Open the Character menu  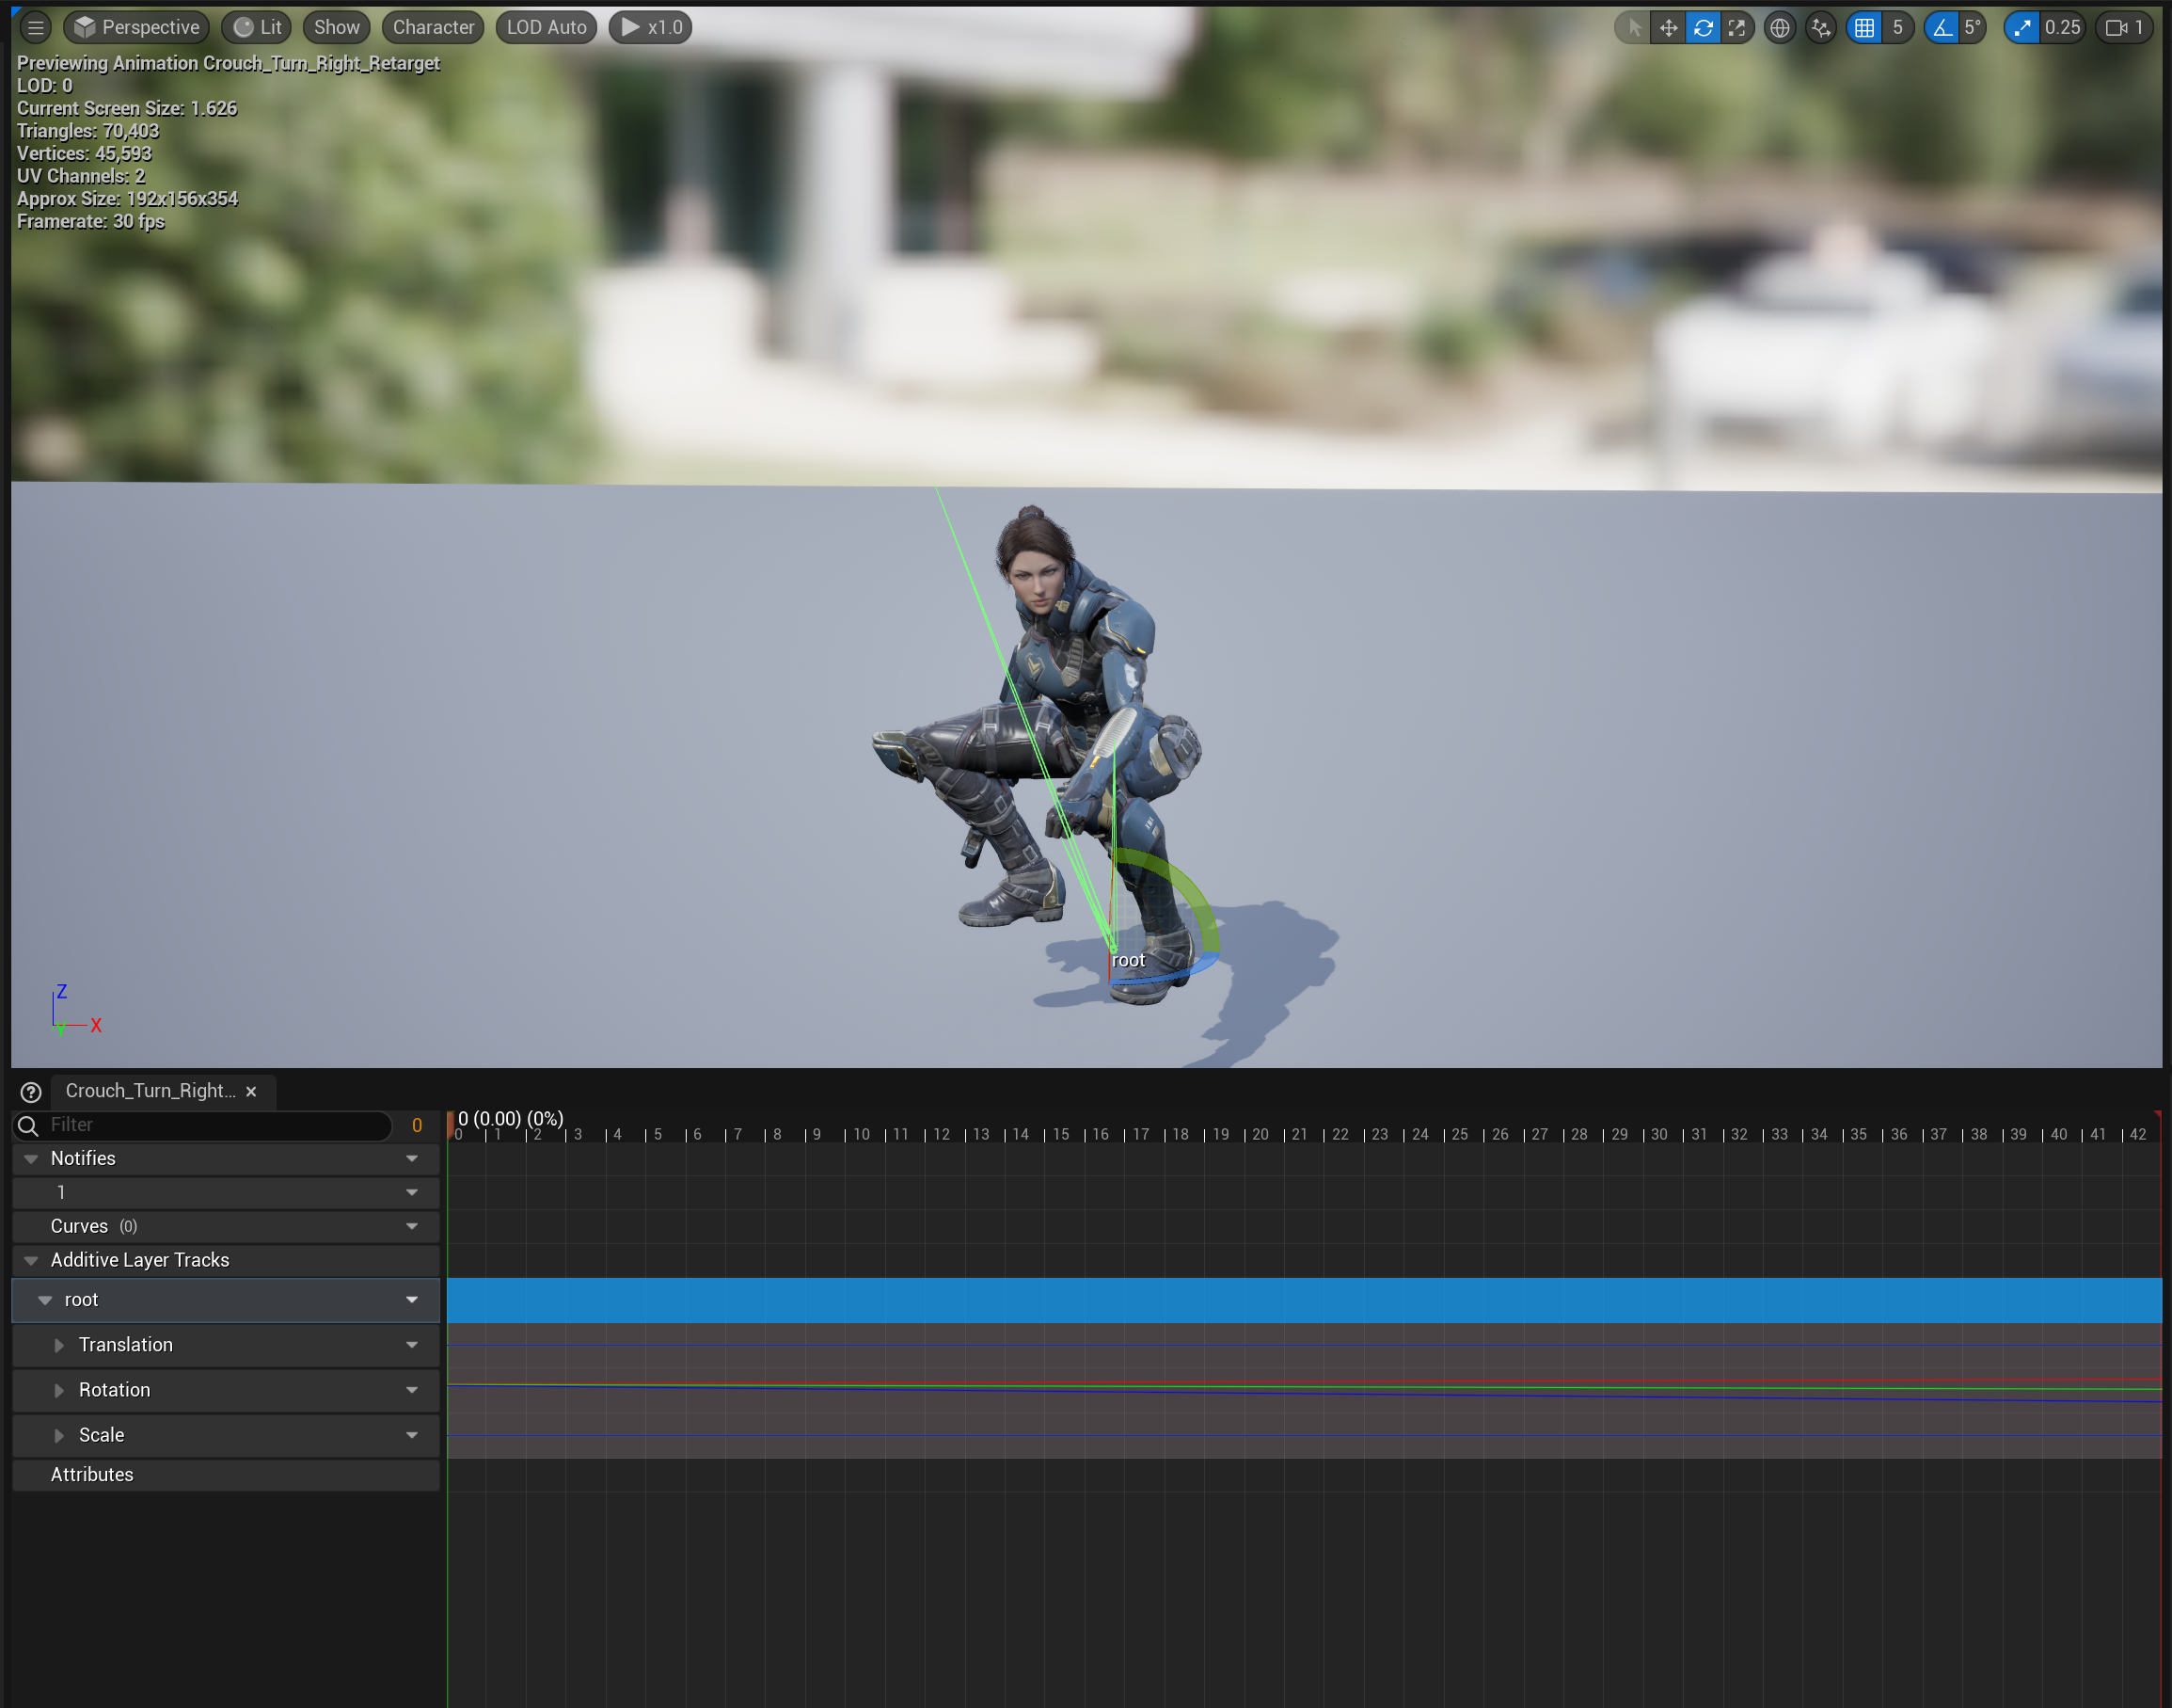click(x=433, y=28)
